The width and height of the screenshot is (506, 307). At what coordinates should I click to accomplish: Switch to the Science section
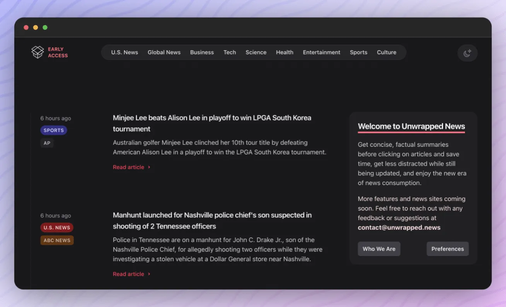(x=256, y=53)
